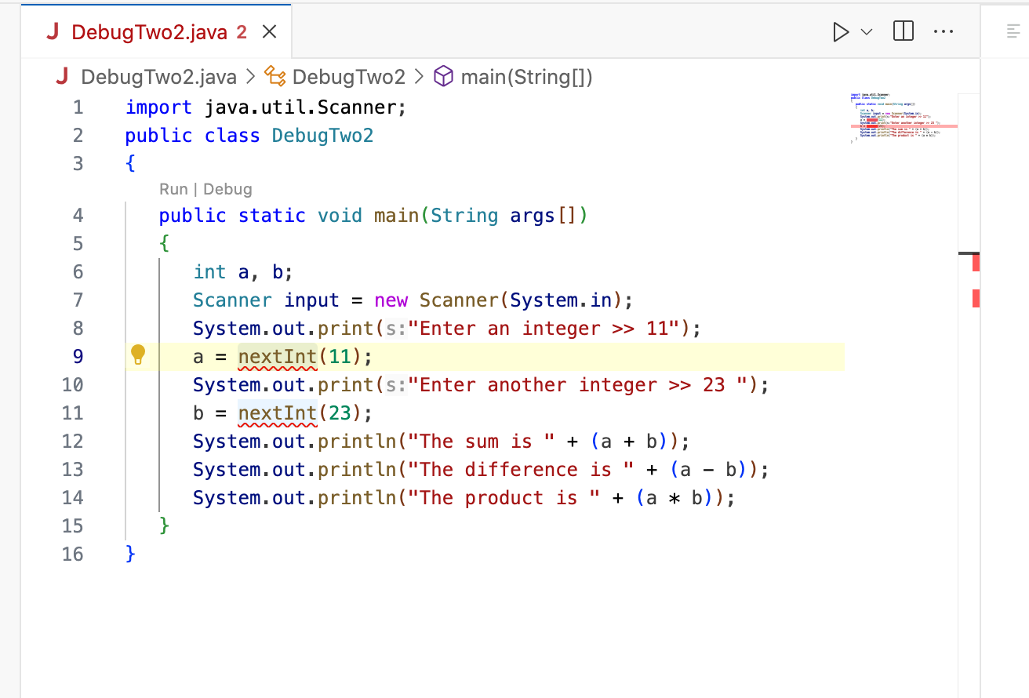1029x698 pixels.
Task: Close the DebugTwo2.java tab
Action: 269,31
